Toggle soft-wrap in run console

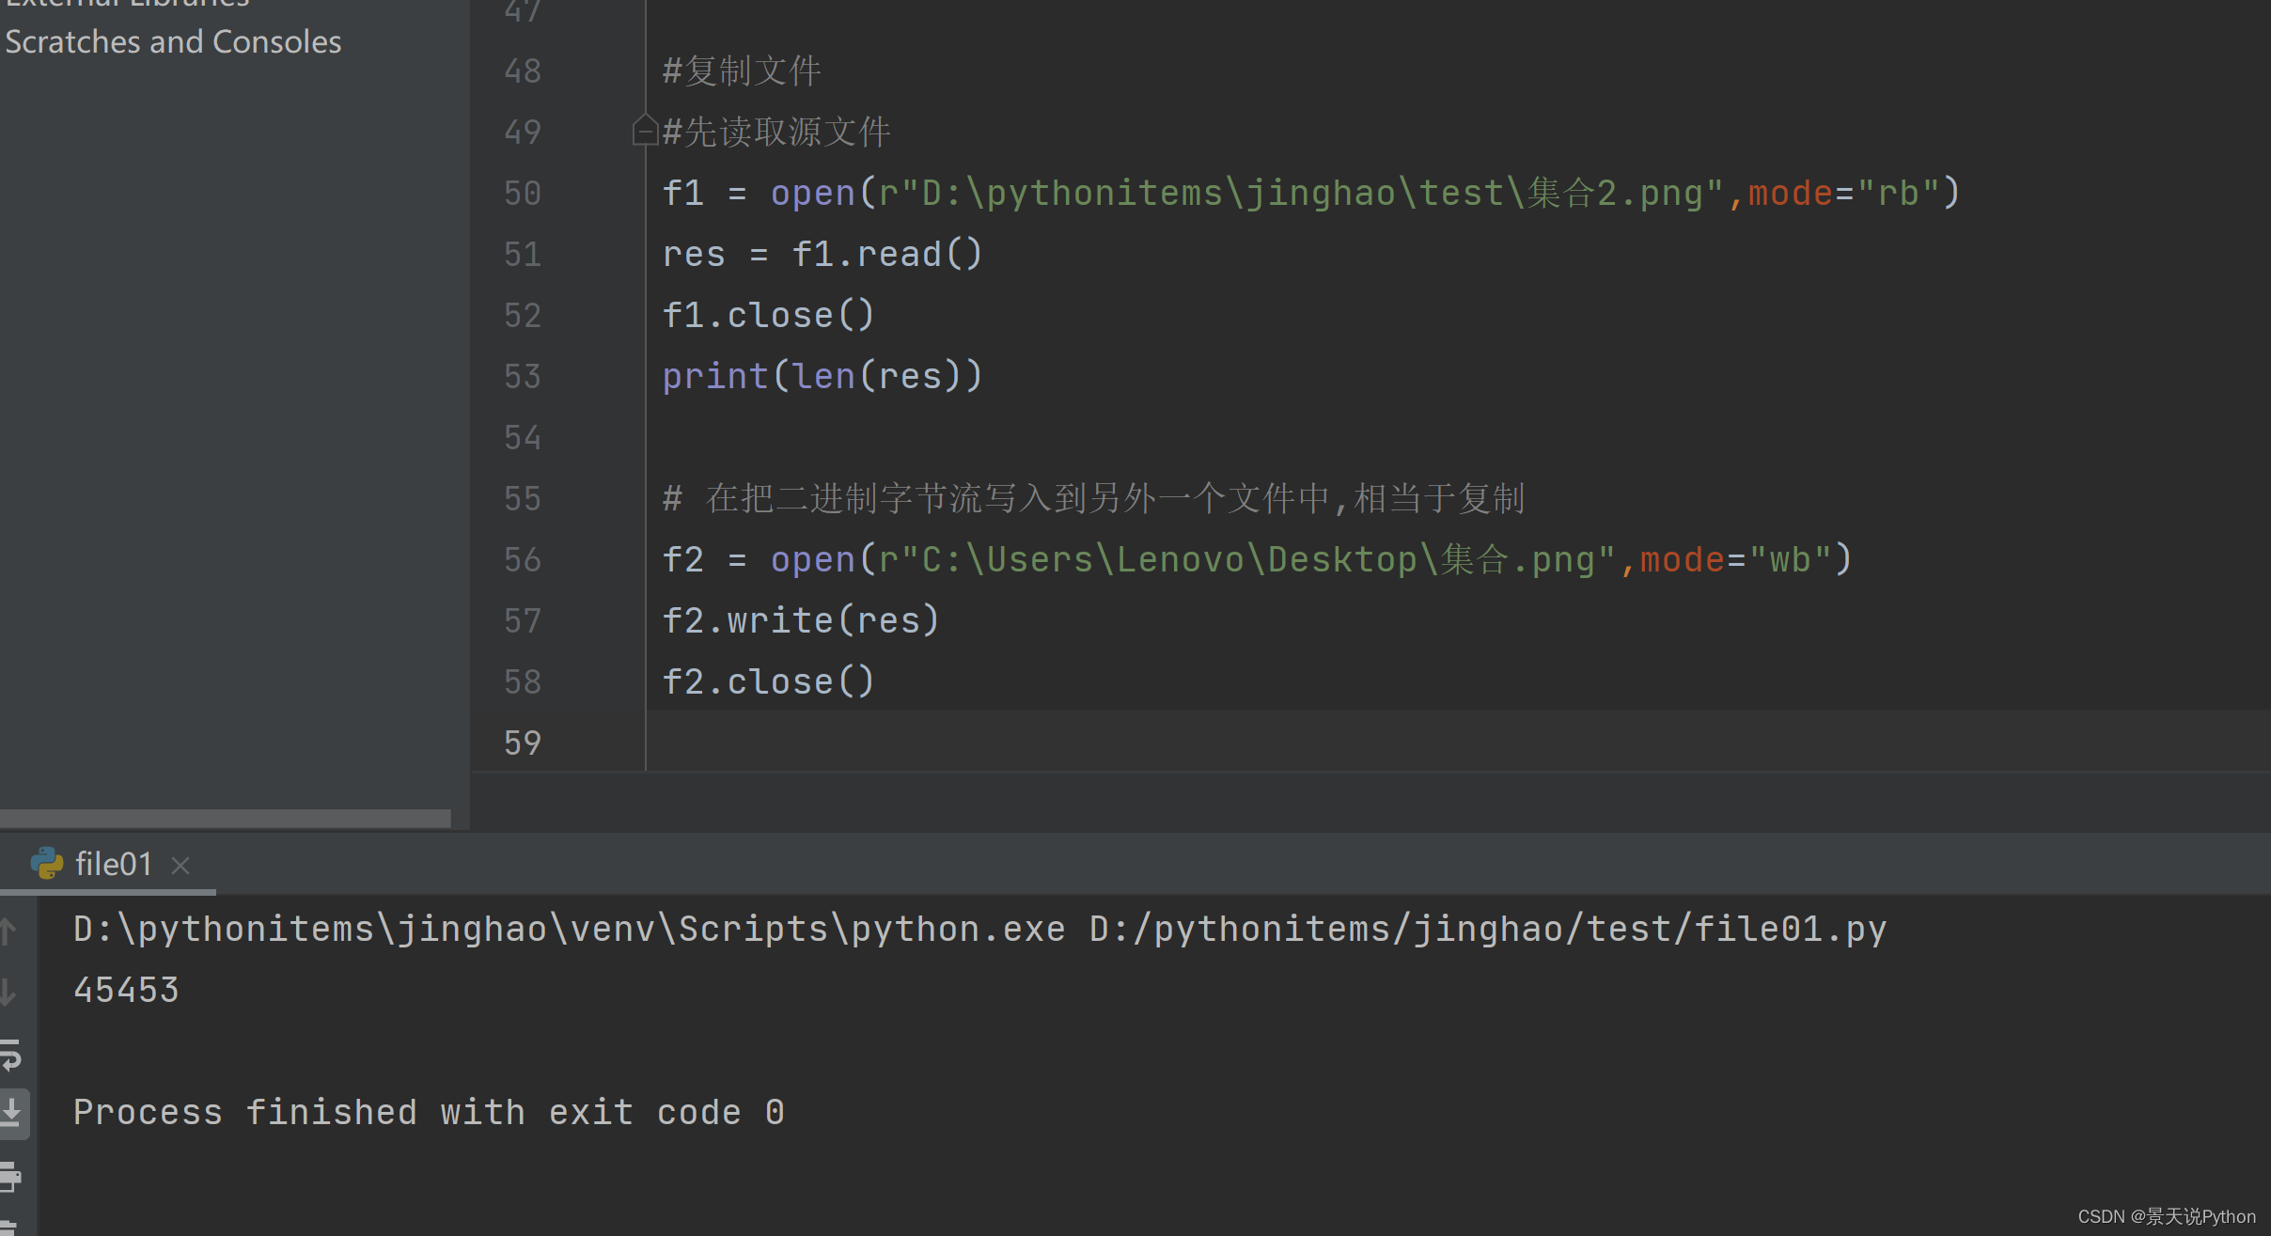[x=10, y=1055]
